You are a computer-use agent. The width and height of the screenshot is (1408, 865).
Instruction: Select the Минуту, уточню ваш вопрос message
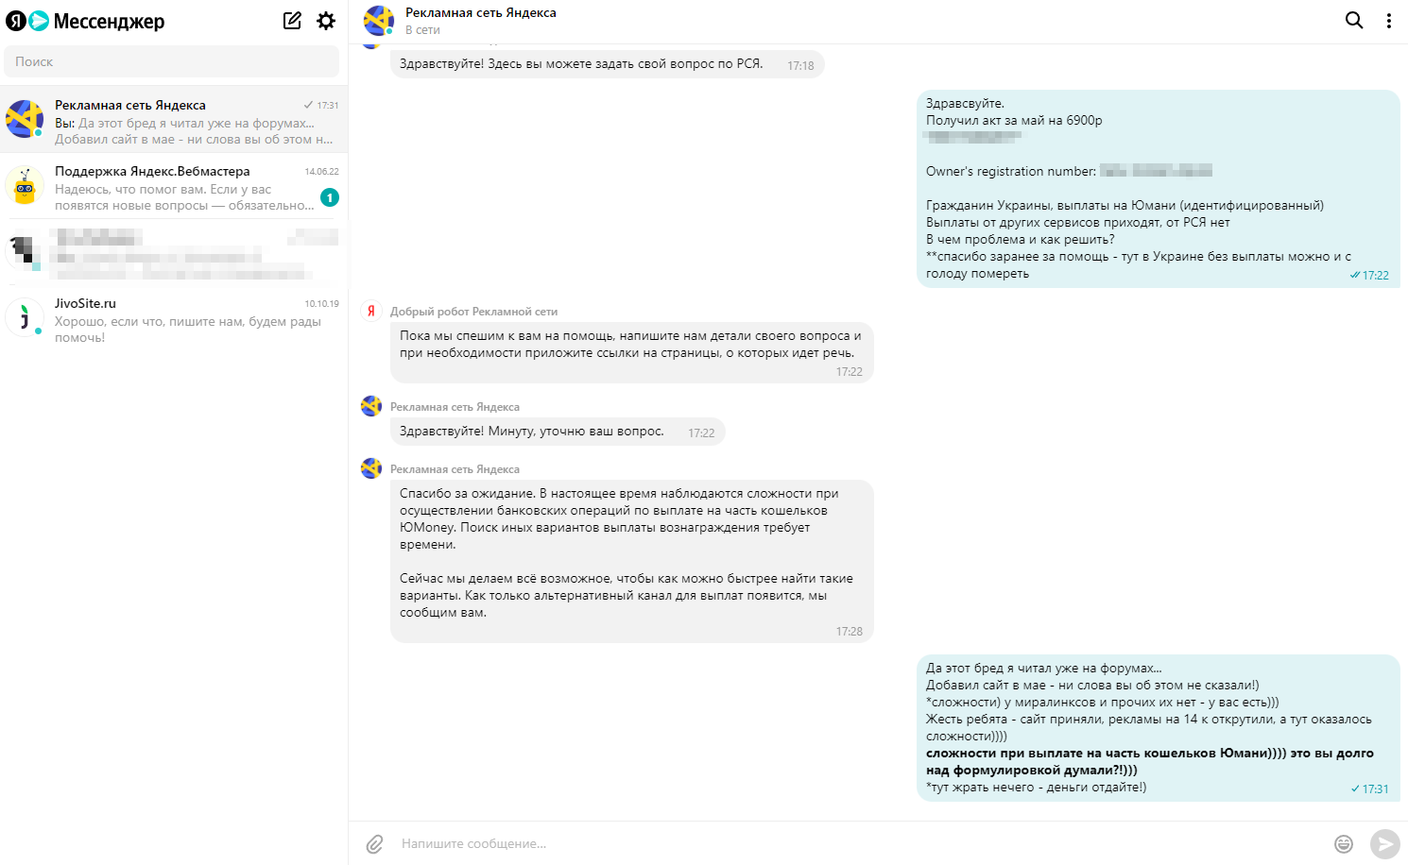[558, 432]
